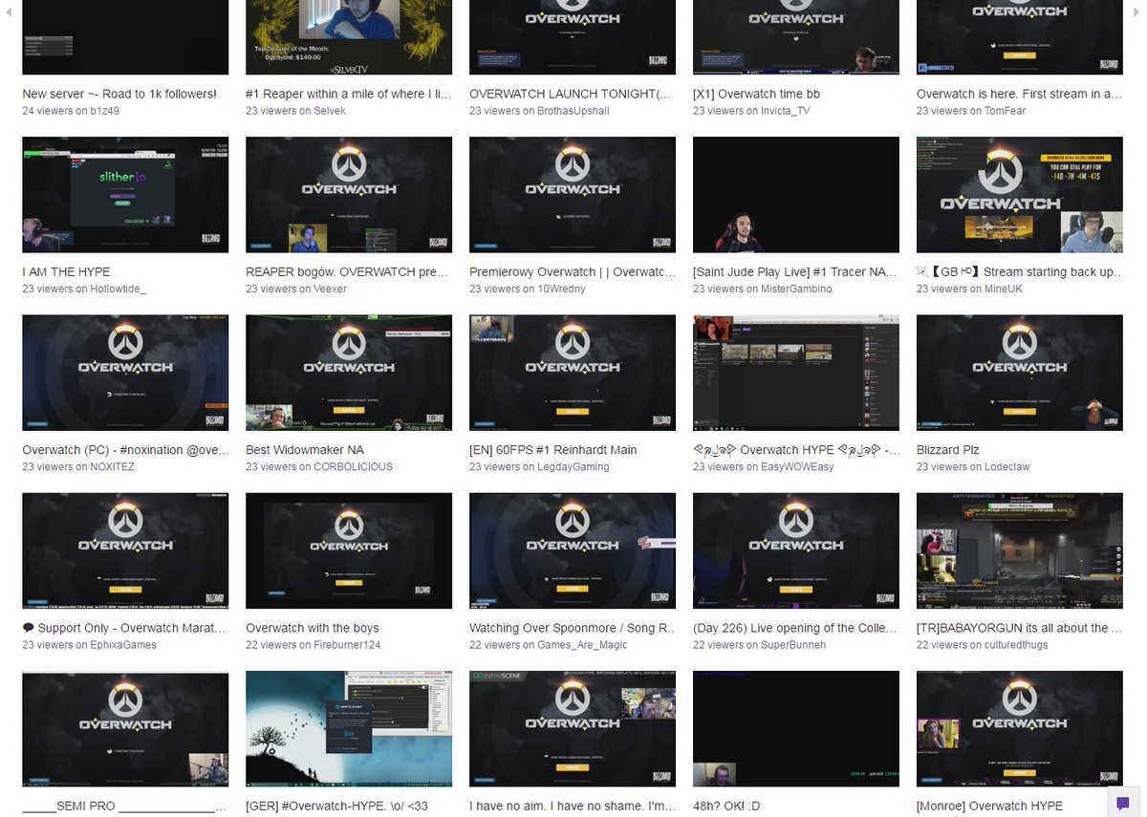The width and height of the screenshot is (1147, 817).
Task: Open NOXITEZ's Overwatch (PC) stream thumbnail
Action: tap(125, 373)
